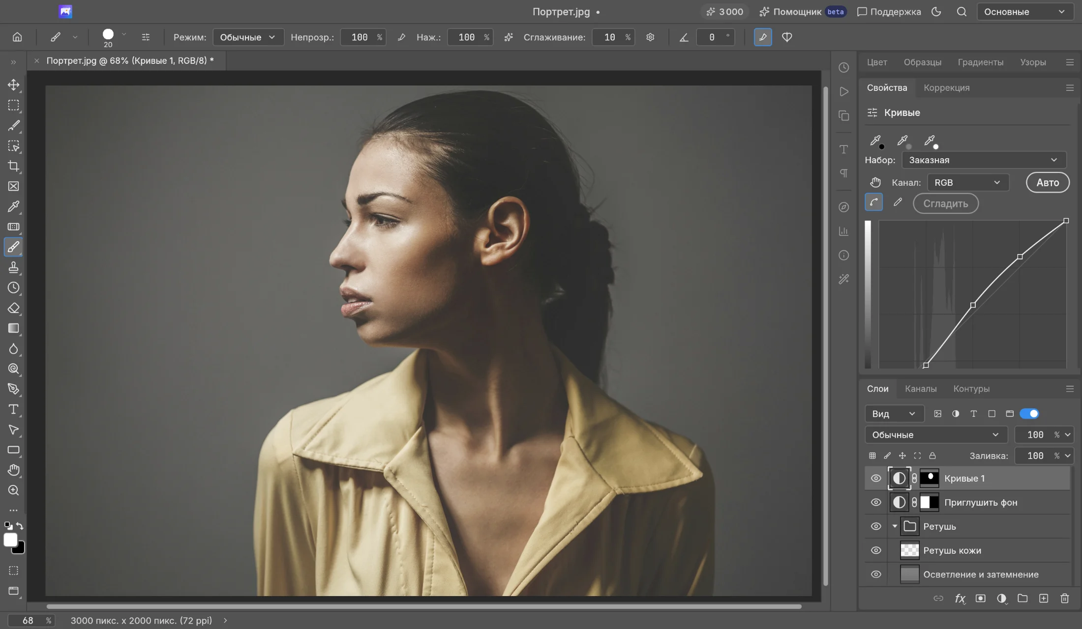Switch to the Коррекция tab

pyautogui.click(x=946, y=88)
